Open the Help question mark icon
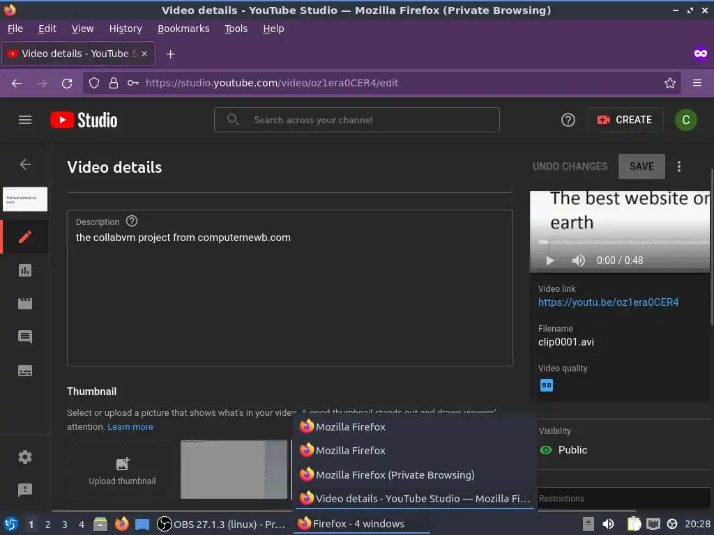This screenshot has height=535, width=714. 568,120
